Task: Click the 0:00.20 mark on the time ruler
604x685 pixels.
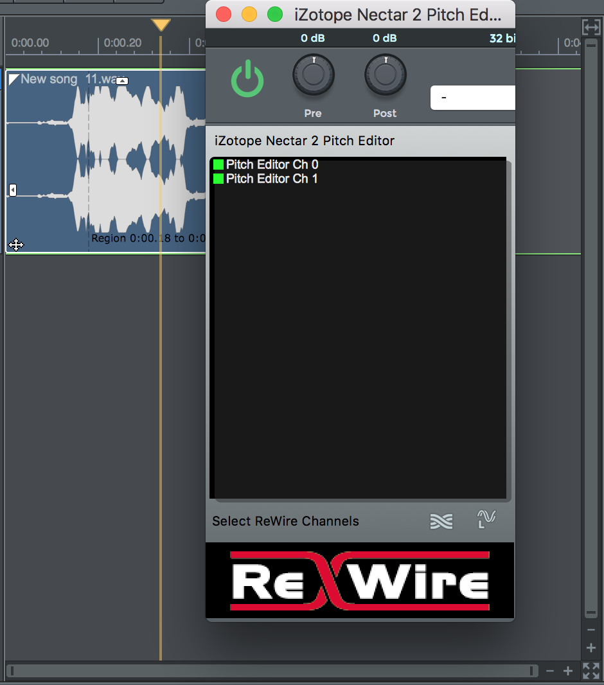Action: pos(123,43)
